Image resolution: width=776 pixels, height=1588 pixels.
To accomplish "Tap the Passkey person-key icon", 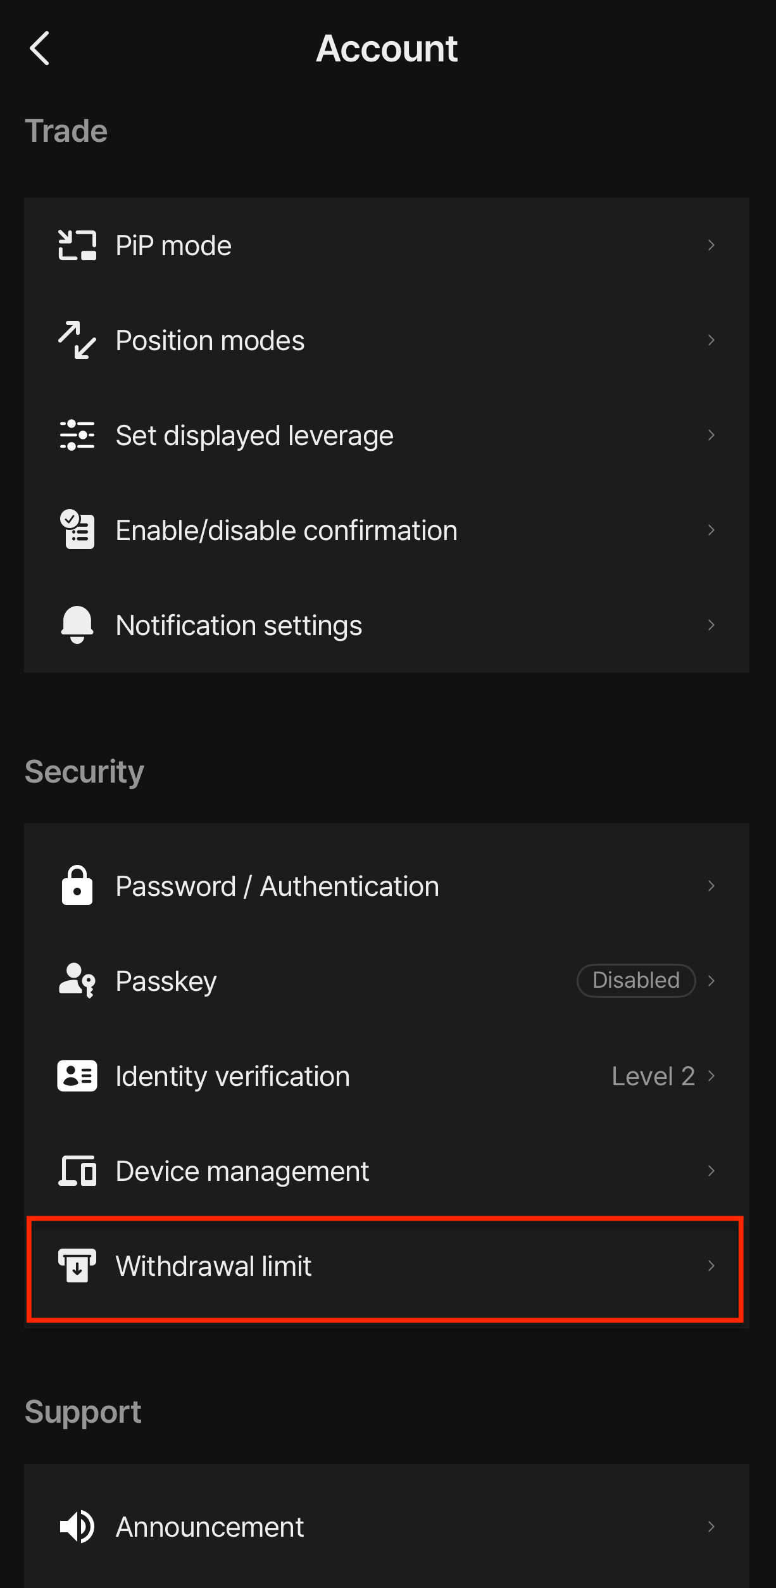I will 77,980.
